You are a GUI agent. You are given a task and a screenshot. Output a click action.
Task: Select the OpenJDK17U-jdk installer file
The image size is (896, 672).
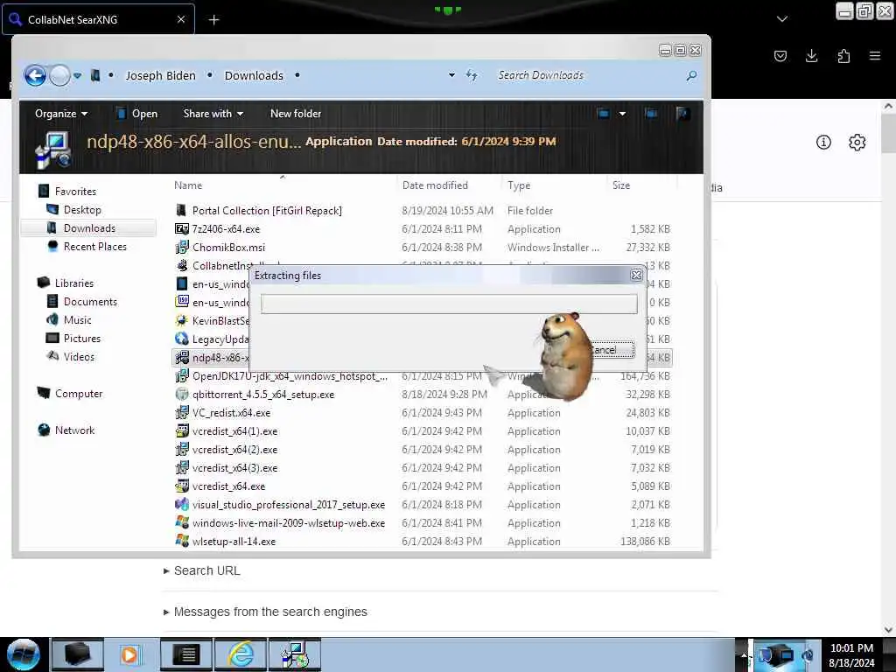(290, 376)
